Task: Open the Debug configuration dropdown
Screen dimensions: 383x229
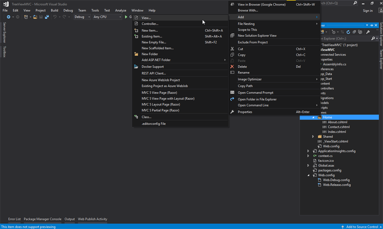Action: 82,17
